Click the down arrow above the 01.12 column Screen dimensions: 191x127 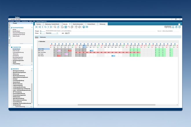(x=55, y=44)
